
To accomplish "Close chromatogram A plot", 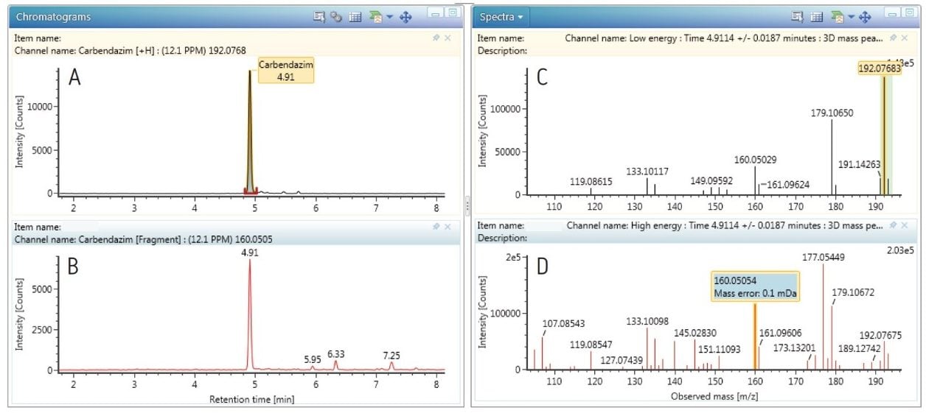I will tap(448, 38).
